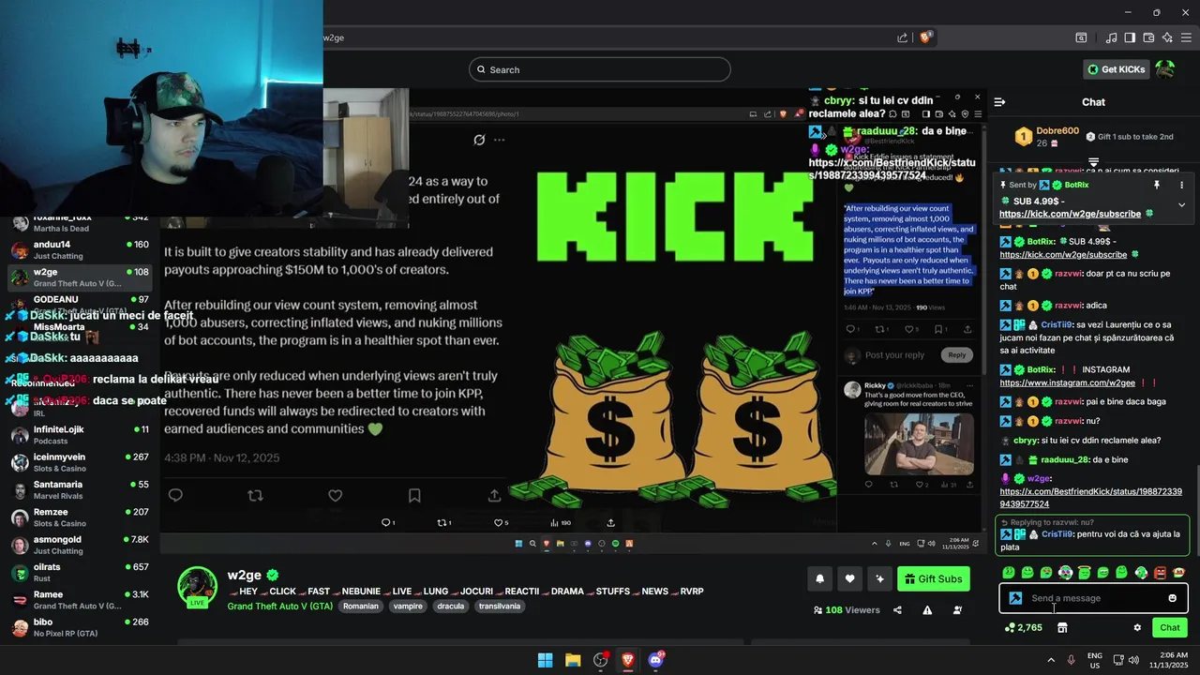Open the pinned kick.com/w2ge/subscribe link
The image size is (1200, 675).
[1070, 214]
